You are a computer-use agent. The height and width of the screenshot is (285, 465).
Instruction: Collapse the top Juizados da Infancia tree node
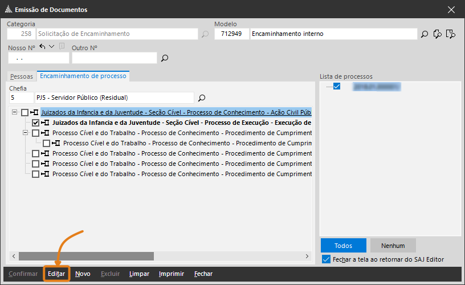point(14,112)
